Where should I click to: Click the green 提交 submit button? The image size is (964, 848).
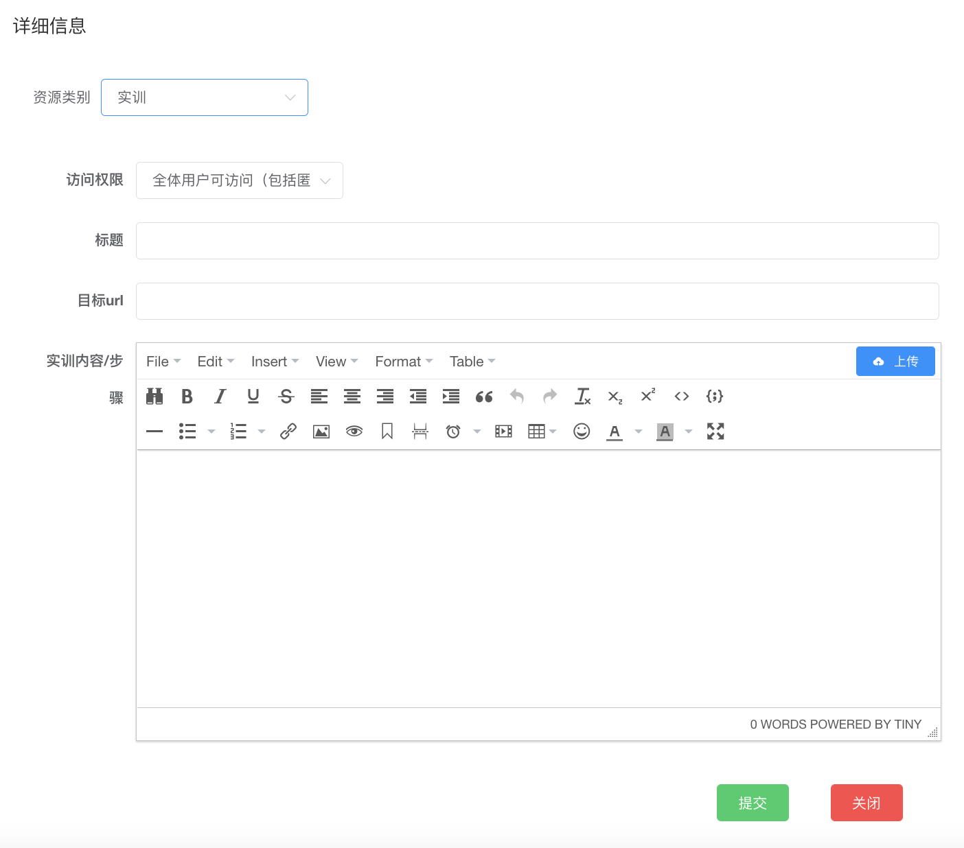(x=753, y=803)
